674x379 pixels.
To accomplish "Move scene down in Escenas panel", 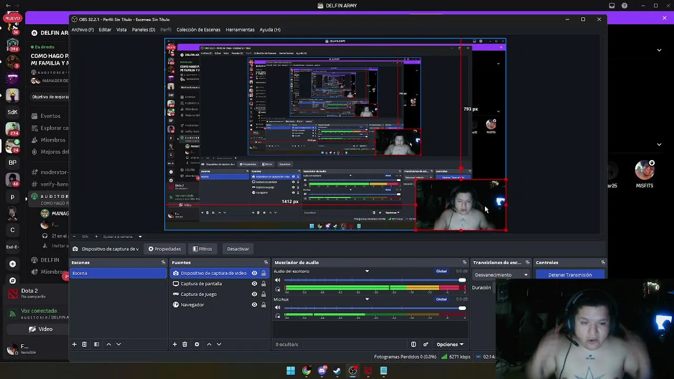I will click(118, 344).
